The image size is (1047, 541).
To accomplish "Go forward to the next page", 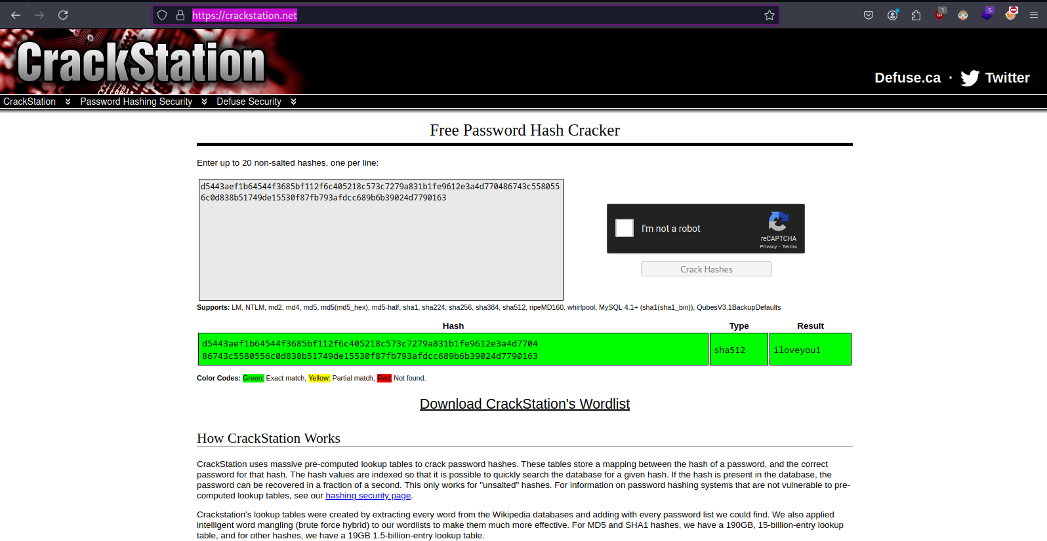I will [x=39, y=15].
